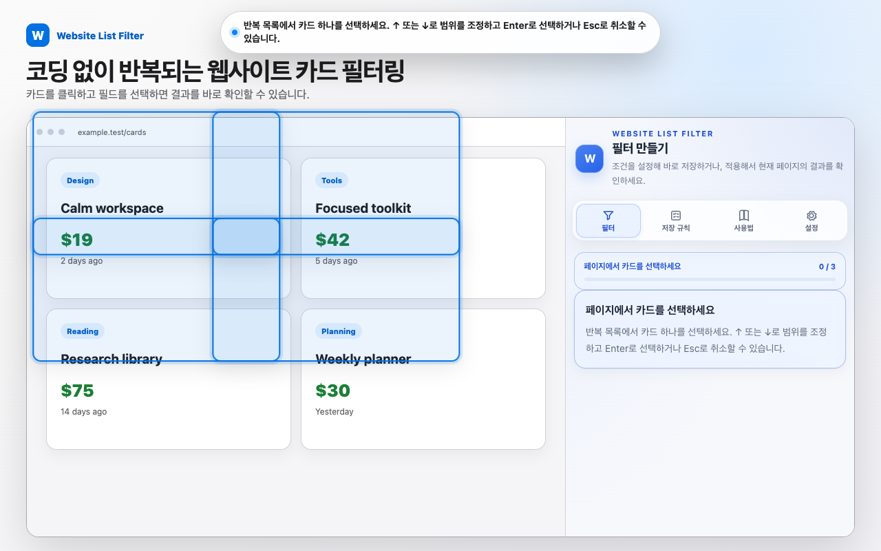Click the Planning tag badge
This screenshot has width=881, height=551.
[339, 331]
